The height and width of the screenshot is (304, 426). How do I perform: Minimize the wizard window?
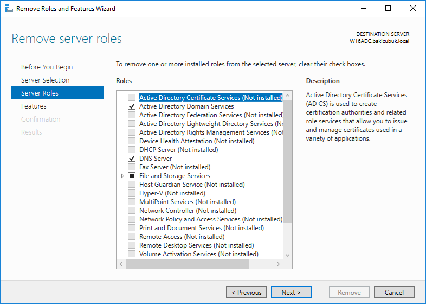tap(364, 9)
